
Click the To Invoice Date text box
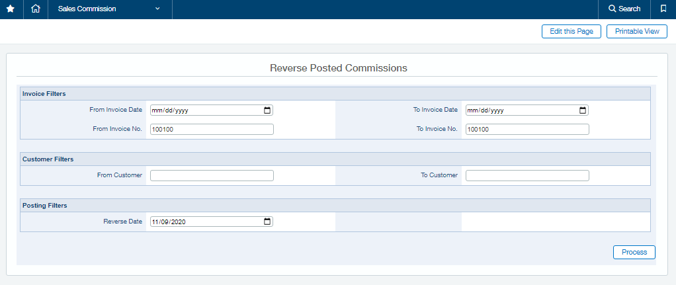pyautogui.click(x=527, y=110)
